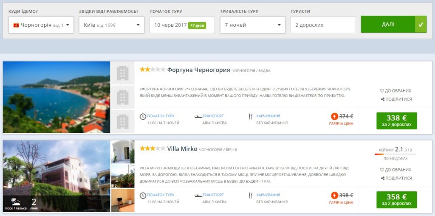This screenshot has height=216, width=435.
Task: Click heart icon for Фортуна Черногория
Action: (x=382, y=91)
